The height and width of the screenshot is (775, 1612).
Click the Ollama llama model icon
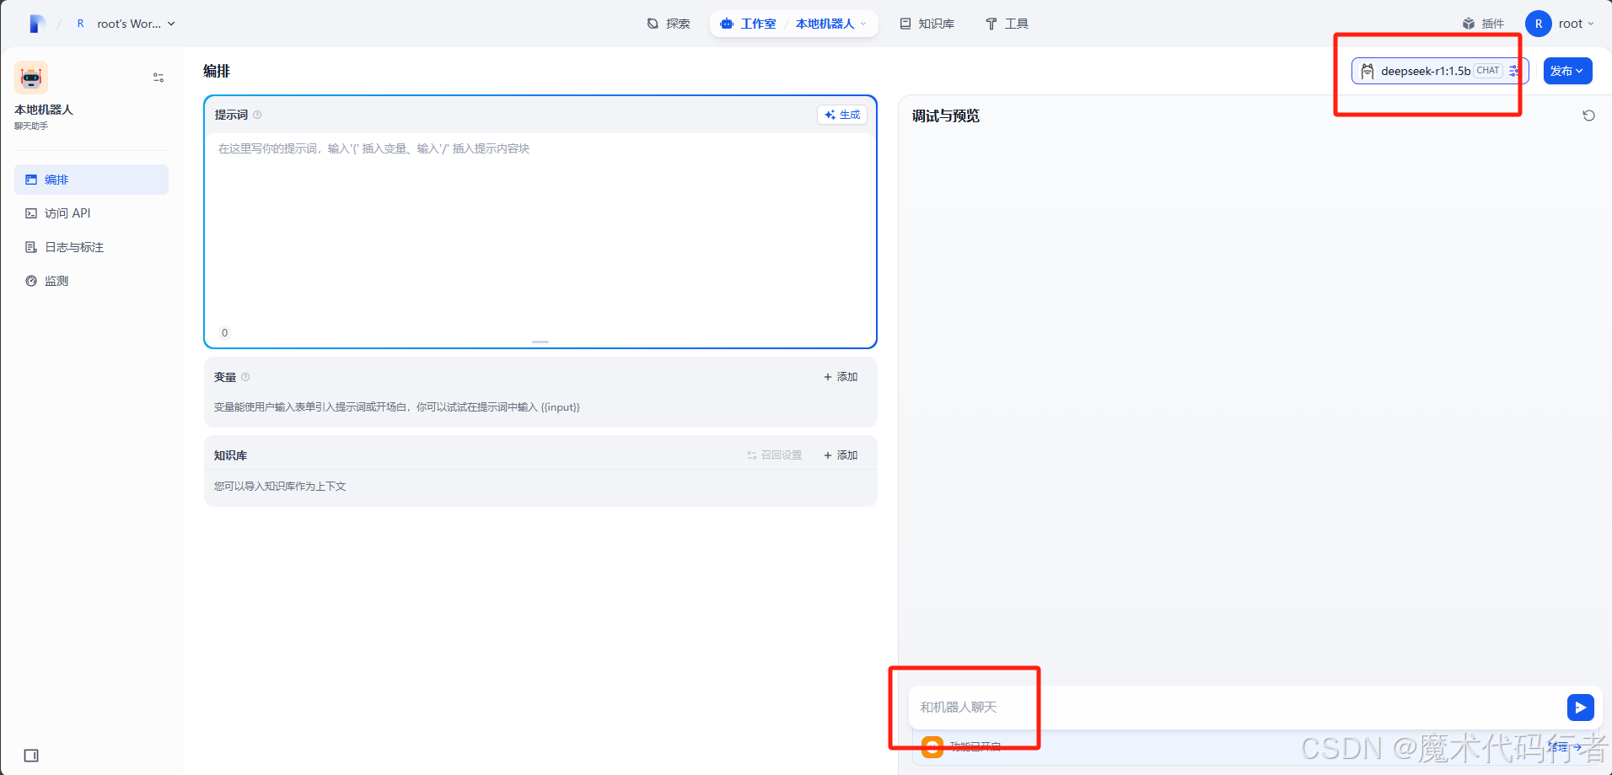coord(1368,71)
